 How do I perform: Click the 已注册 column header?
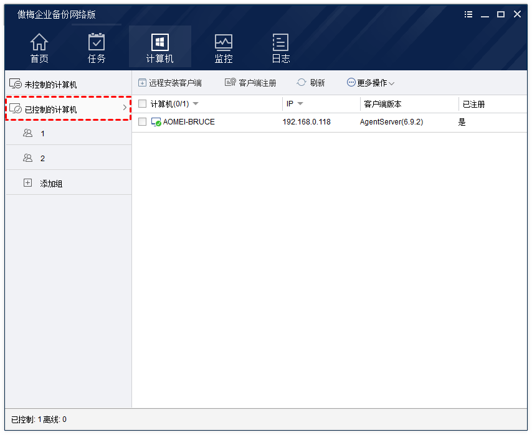(473, 104)
